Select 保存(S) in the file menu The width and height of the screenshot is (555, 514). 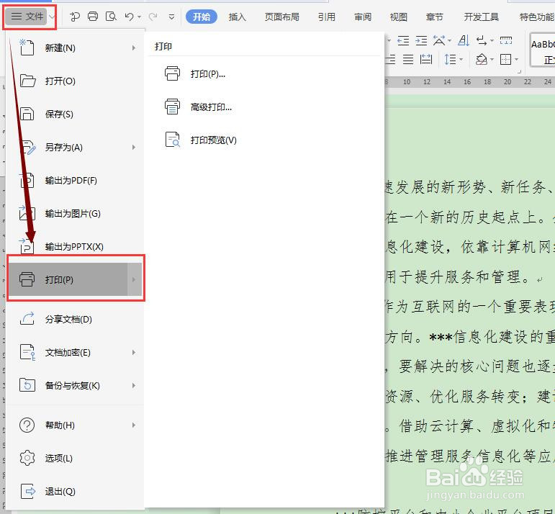[x=75, y=114]
